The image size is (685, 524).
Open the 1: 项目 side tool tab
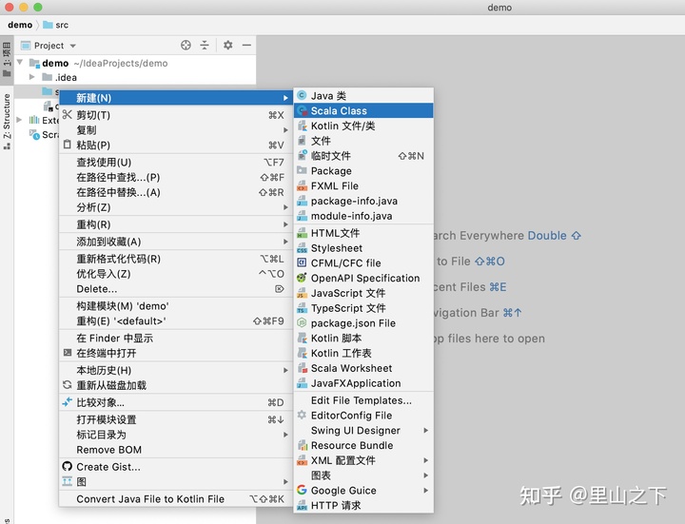pos(7,59)
